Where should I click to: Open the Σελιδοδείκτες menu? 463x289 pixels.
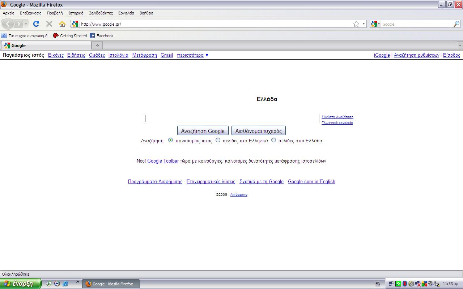101,13
